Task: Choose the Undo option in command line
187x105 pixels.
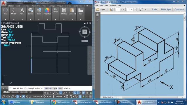Action: click(x=60, y=88)
